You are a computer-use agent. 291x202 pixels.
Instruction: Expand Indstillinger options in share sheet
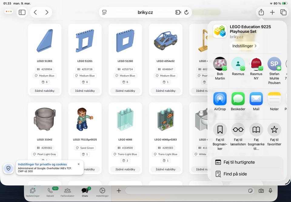tap(244, 46)
